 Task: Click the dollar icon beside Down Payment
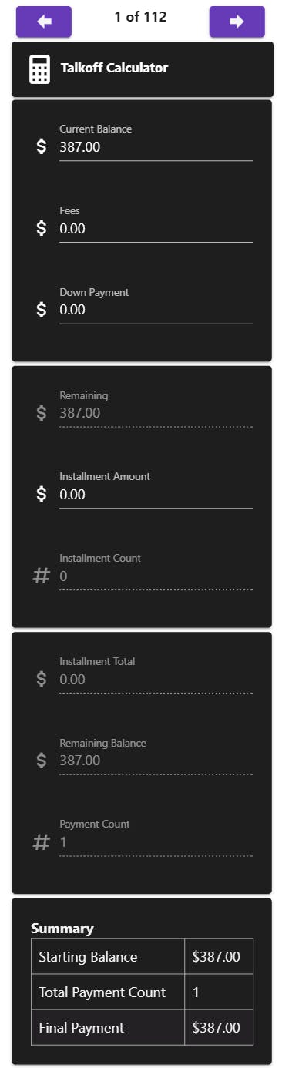coord(42,310)
